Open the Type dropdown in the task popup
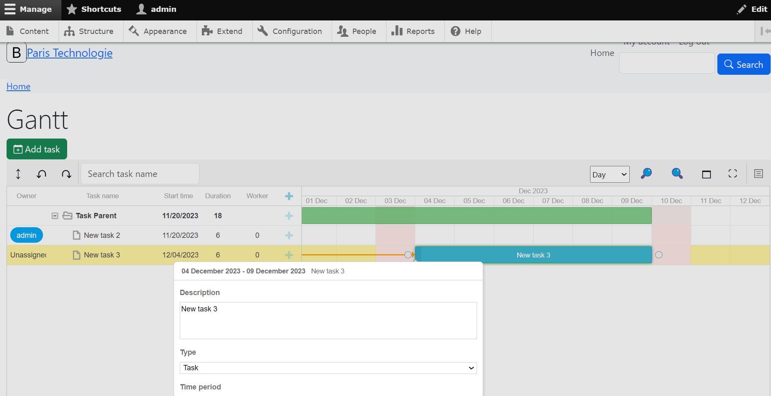This screenshot has height=396, width=771. tap(328, 368)
